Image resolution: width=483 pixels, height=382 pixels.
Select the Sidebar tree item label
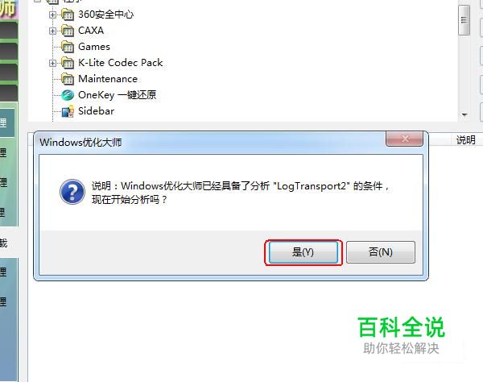click(x=96, y=111)
